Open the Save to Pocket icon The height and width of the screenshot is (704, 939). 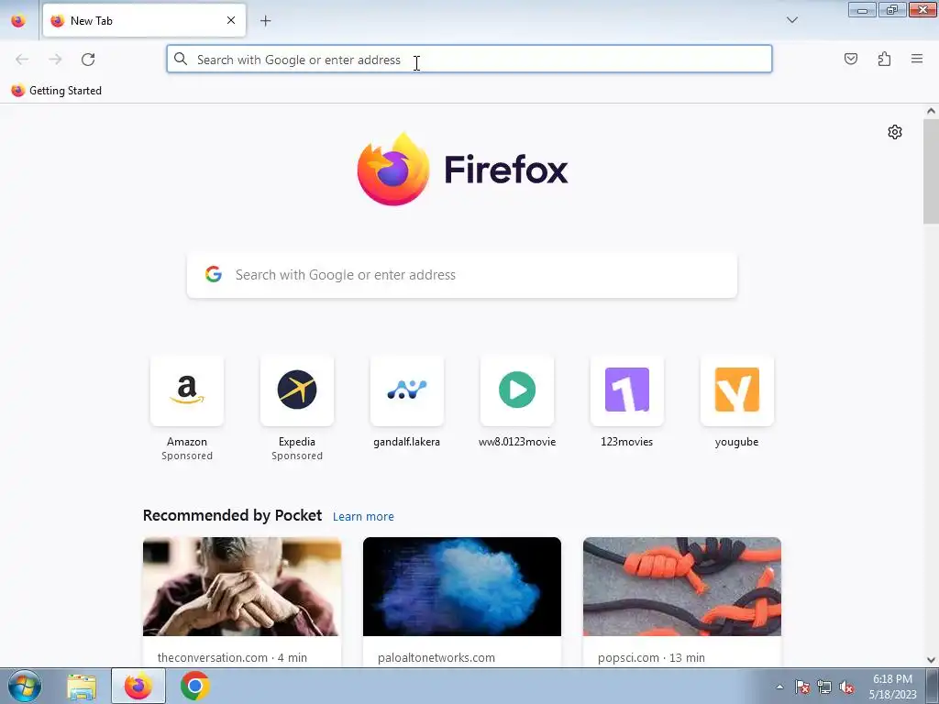(x=851, y=59)
